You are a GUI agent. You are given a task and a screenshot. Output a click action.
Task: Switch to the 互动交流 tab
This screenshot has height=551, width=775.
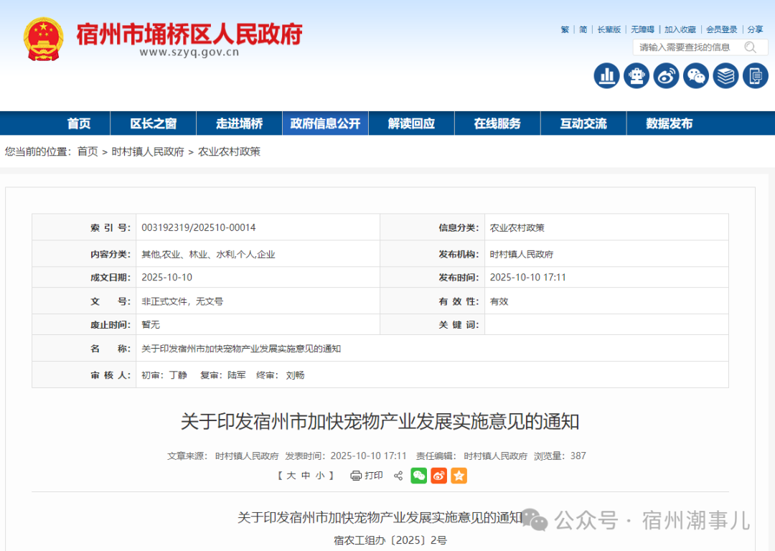pos(584,123)
